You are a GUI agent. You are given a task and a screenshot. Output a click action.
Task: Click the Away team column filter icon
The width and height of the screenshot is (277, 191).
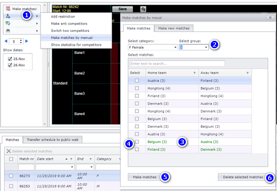pos(247,73)
